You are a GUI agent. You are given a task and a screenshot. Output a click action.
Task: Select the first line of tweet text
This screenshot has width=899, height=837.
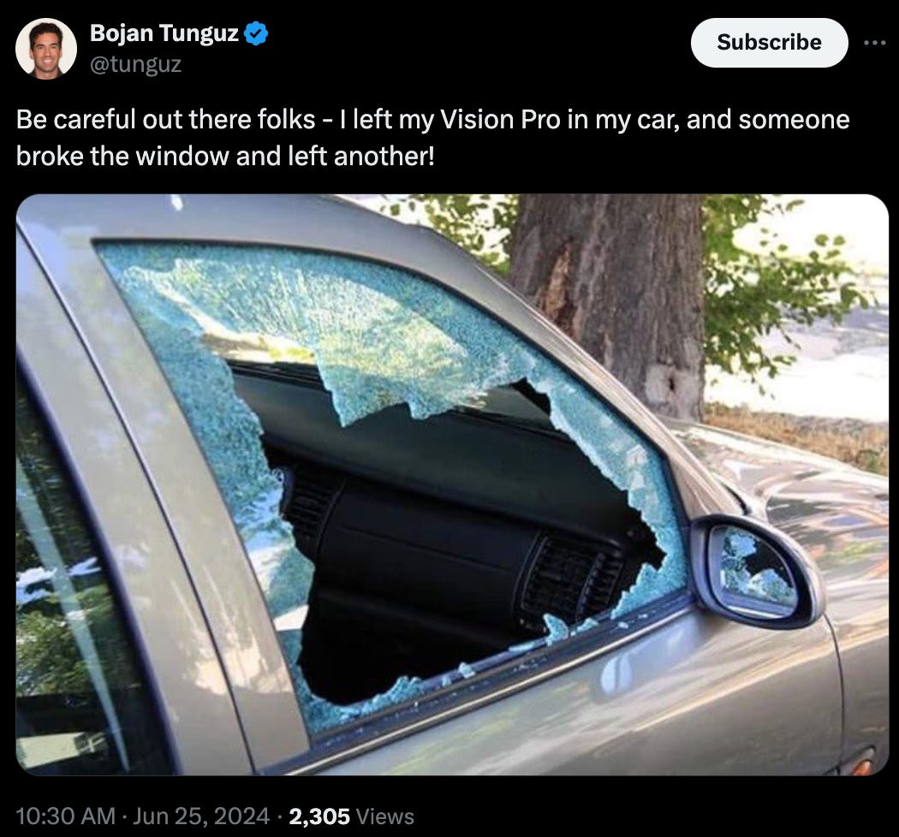point(433,120)
